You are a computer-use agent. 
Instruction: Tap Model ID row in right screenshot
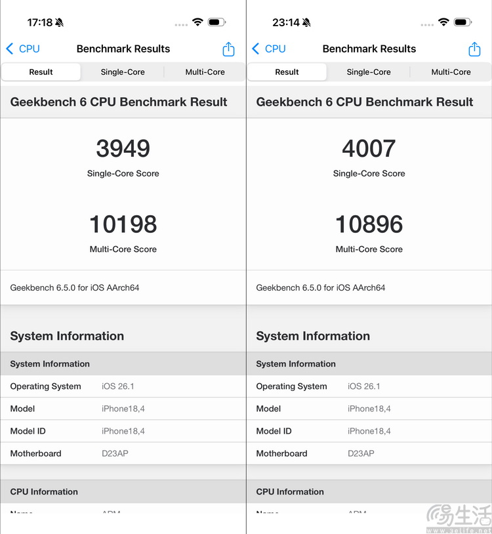[369, 431]
